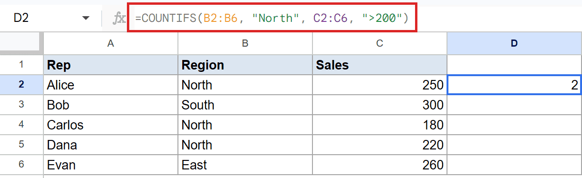Select row 1 header

point(21,65)
